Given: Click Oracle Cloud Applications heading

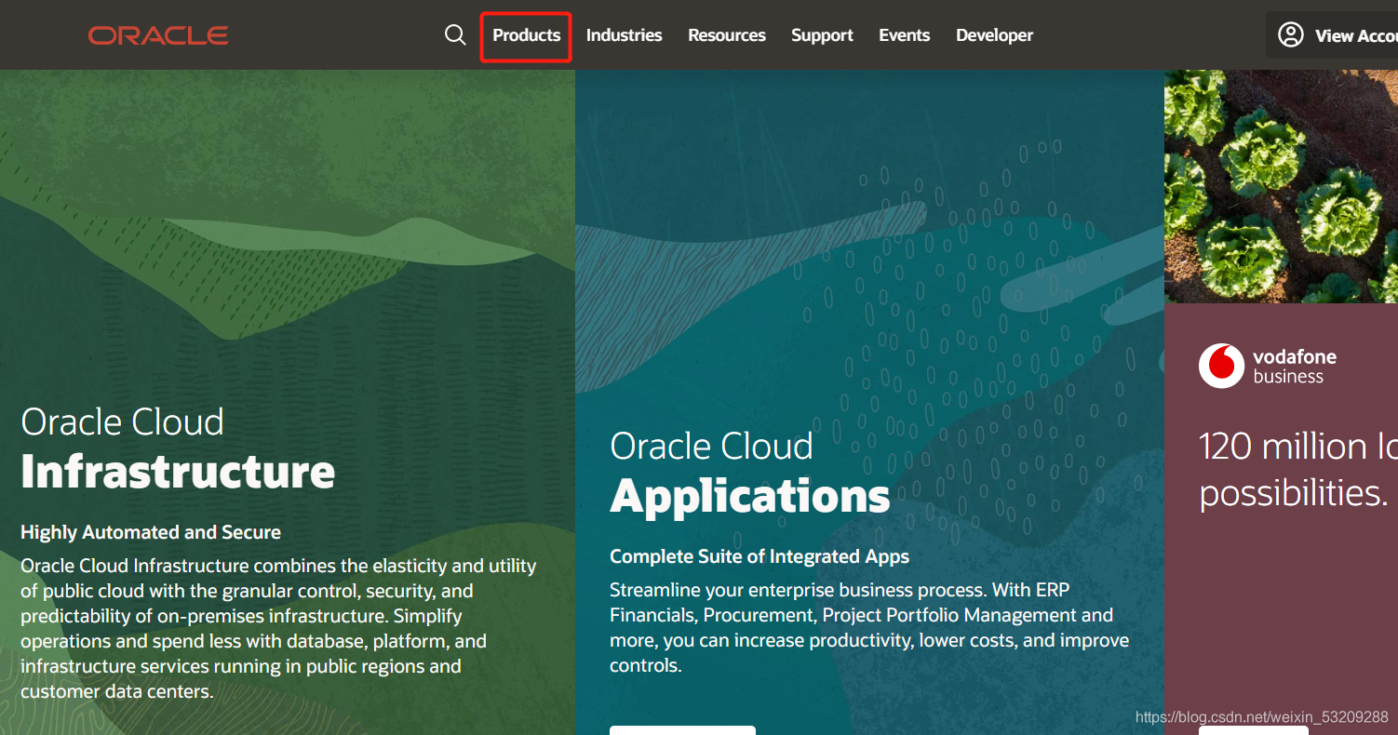Looking at the screenshot, I should click(x=750, y=473).
